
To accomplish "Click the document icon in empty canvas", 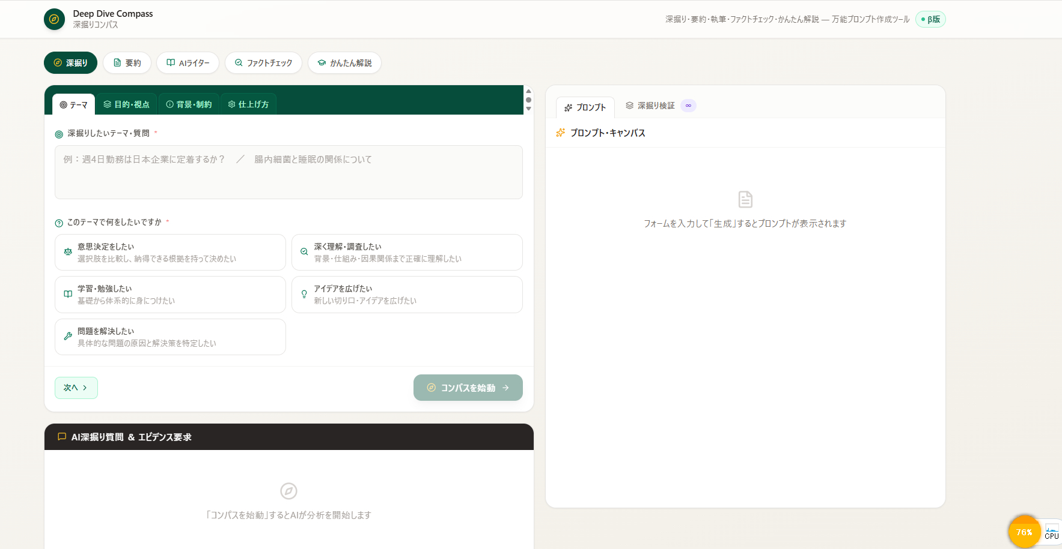I will (x=745, y=199).
